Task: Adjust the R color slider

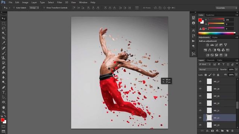Action: coord(216,19)
